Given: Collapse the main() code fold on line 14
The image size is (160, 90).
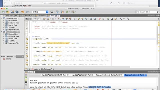Looking at the screenshot, I should click(29, 36).
